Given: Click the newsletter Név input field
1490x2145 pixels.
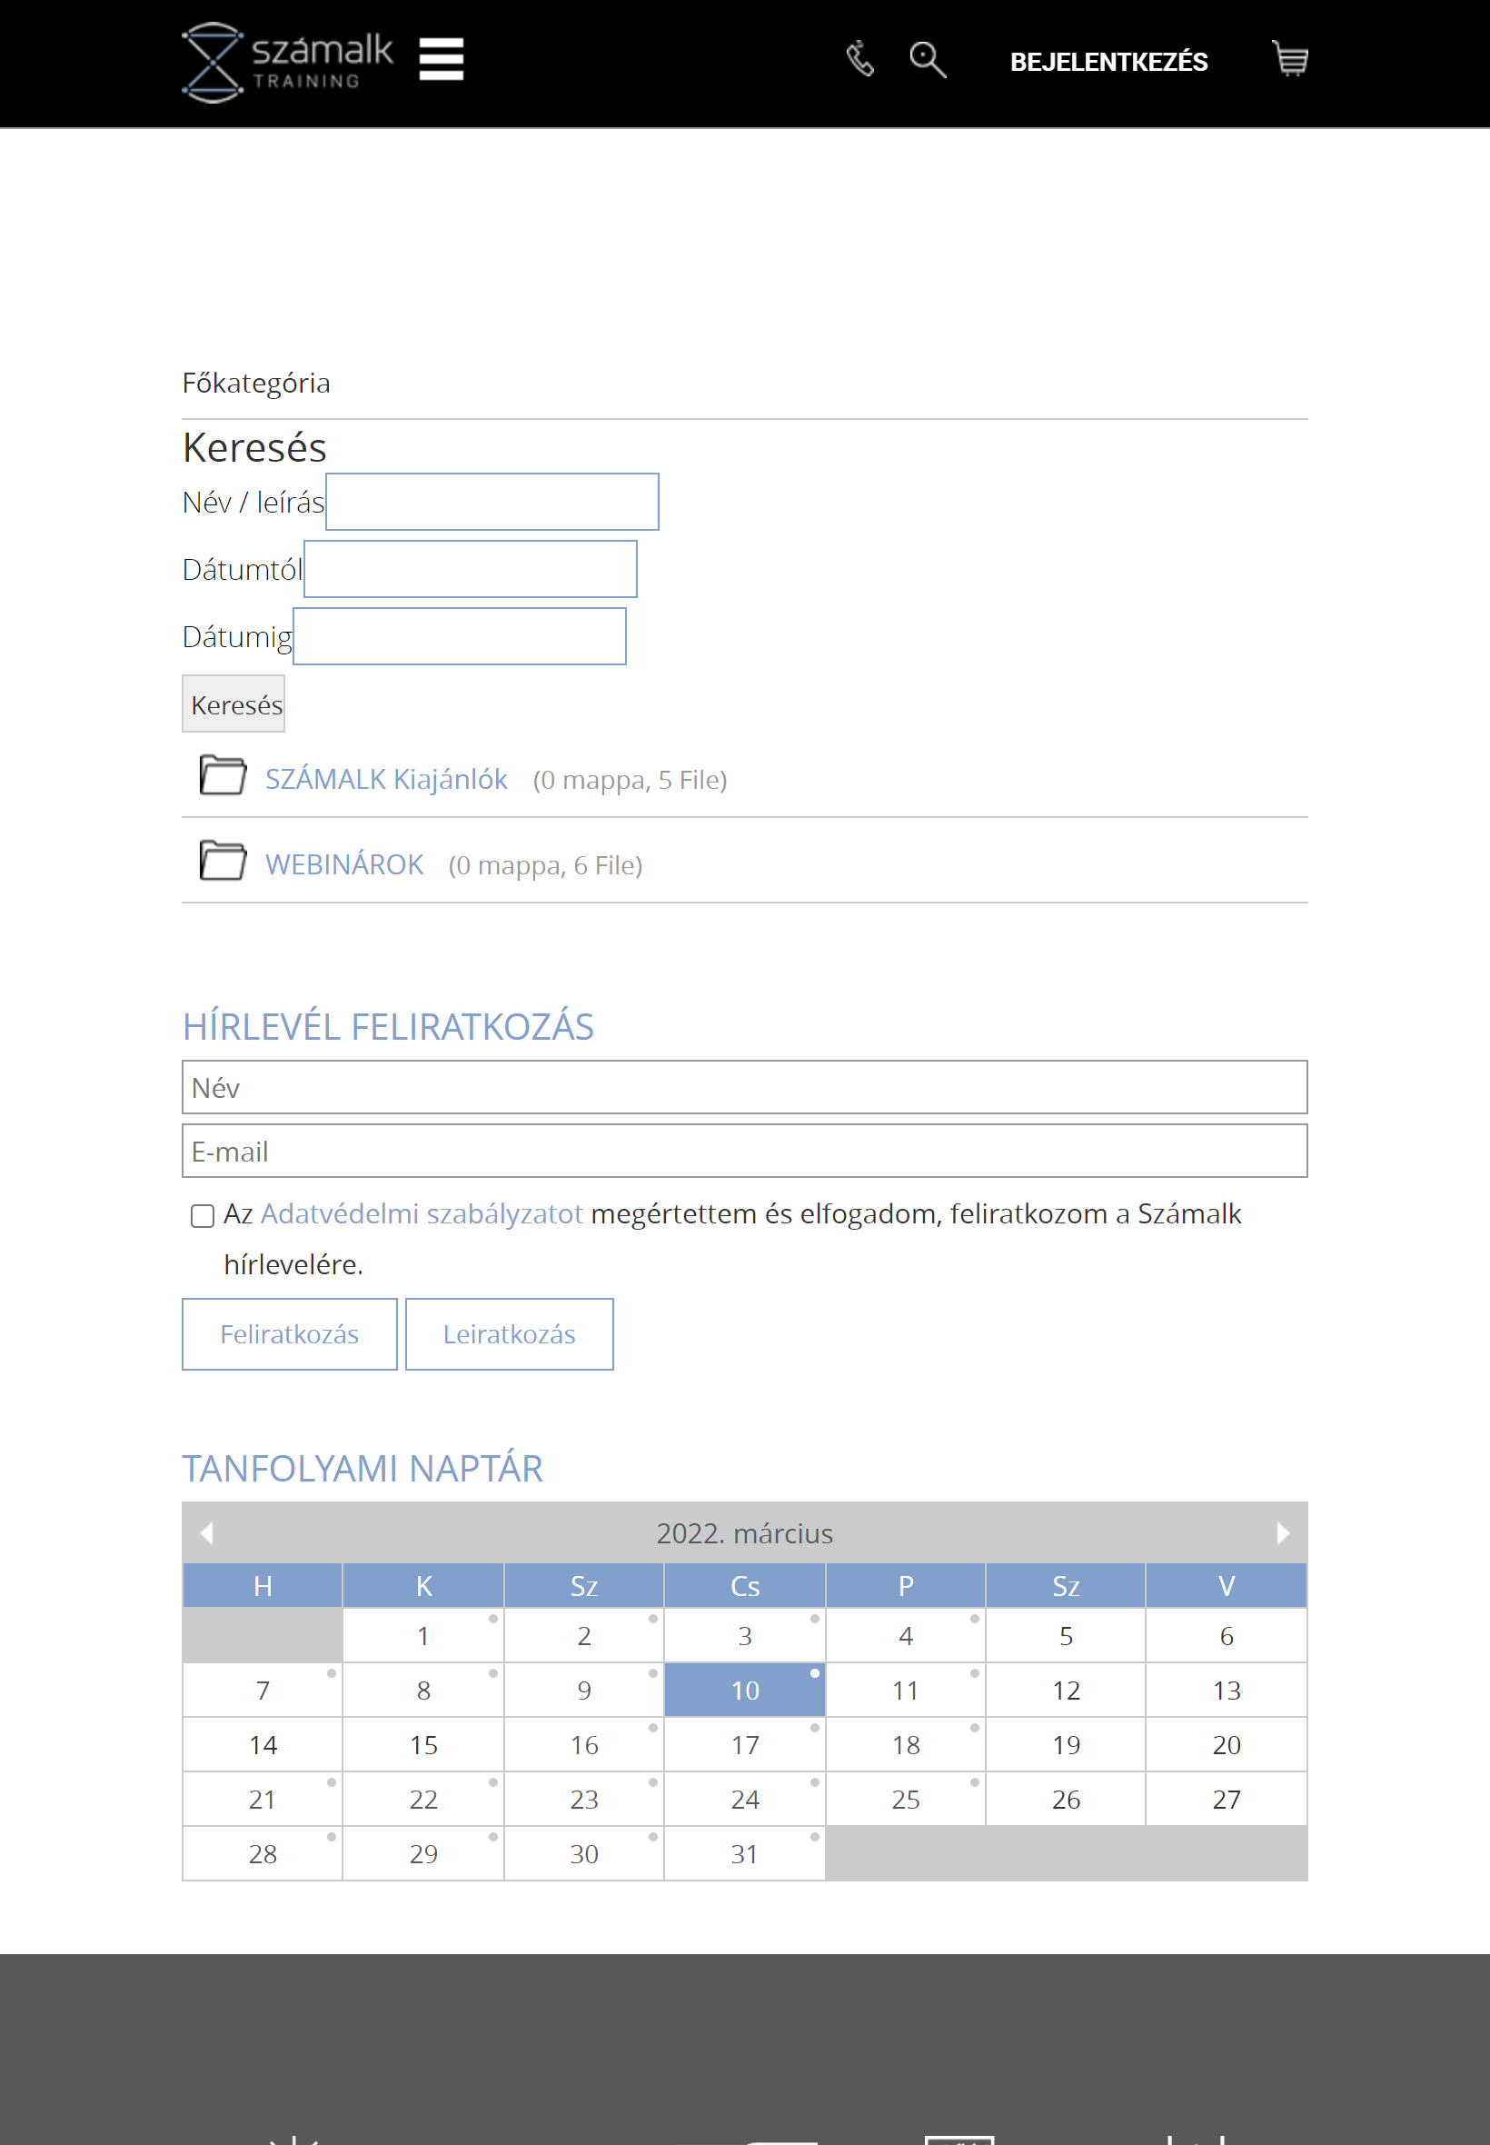Looking at the screenshot, I should pos(744,1087).
